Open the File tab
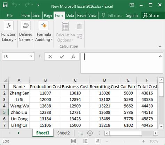Screen dimensions: 165x145 click(9, 15)
